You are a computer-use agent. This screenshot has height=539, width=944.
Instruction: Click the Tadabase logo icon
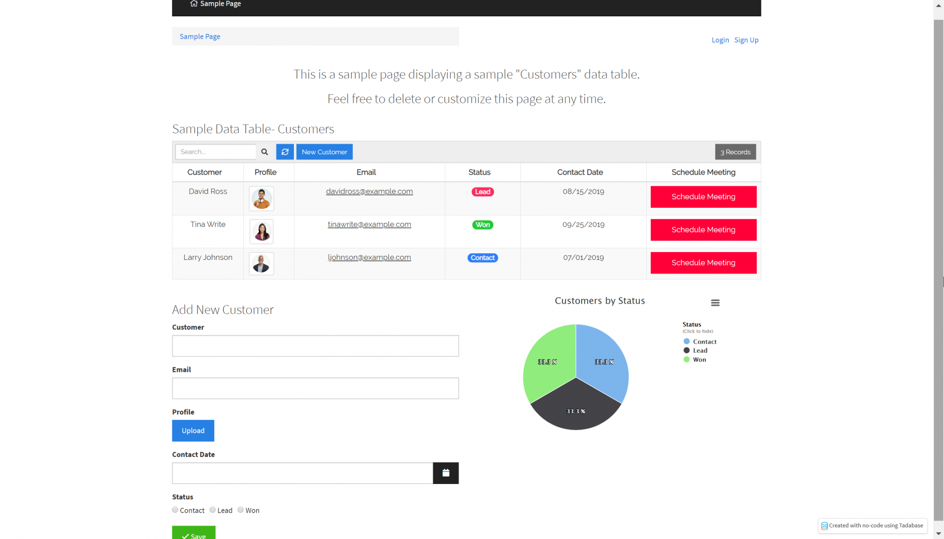pyautogui.click(x=824, y=526)
